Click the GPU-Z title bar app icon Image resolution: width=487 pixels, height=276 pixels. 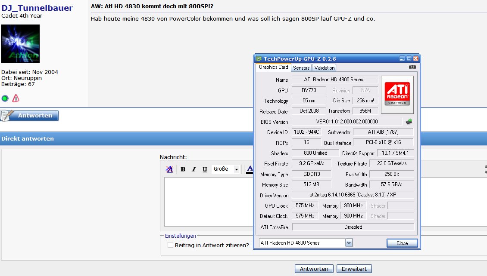[259, 58]
